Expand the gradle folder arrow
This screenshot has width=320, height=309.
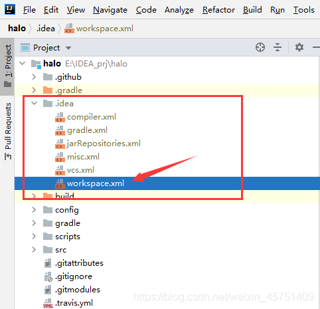click(34, 223)
